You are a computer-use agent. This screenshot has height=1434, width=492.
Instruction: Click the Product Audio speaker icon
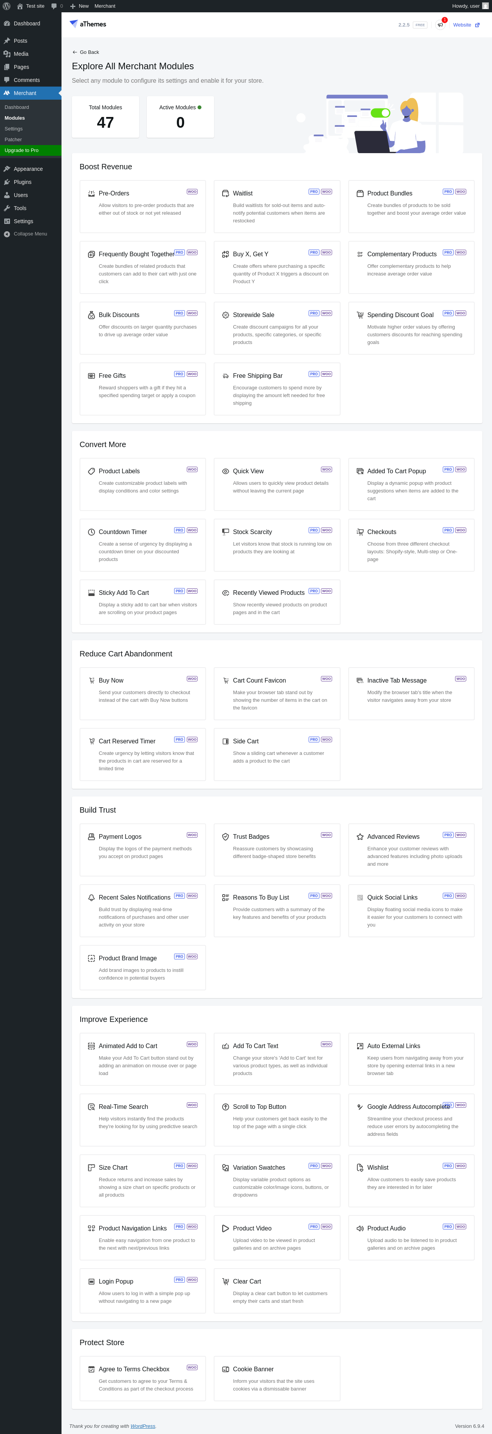pos(360,1228)
